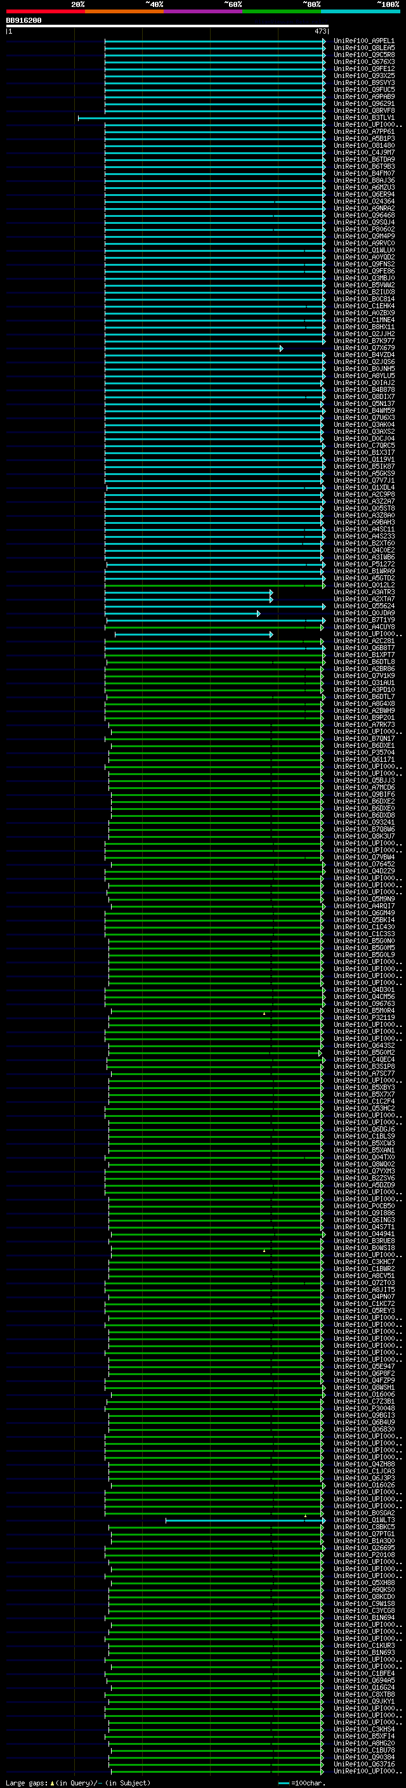Select hit UniRef100_C1EHK4
Viewport: 406px width, 1788px height.
coord(363,307)
